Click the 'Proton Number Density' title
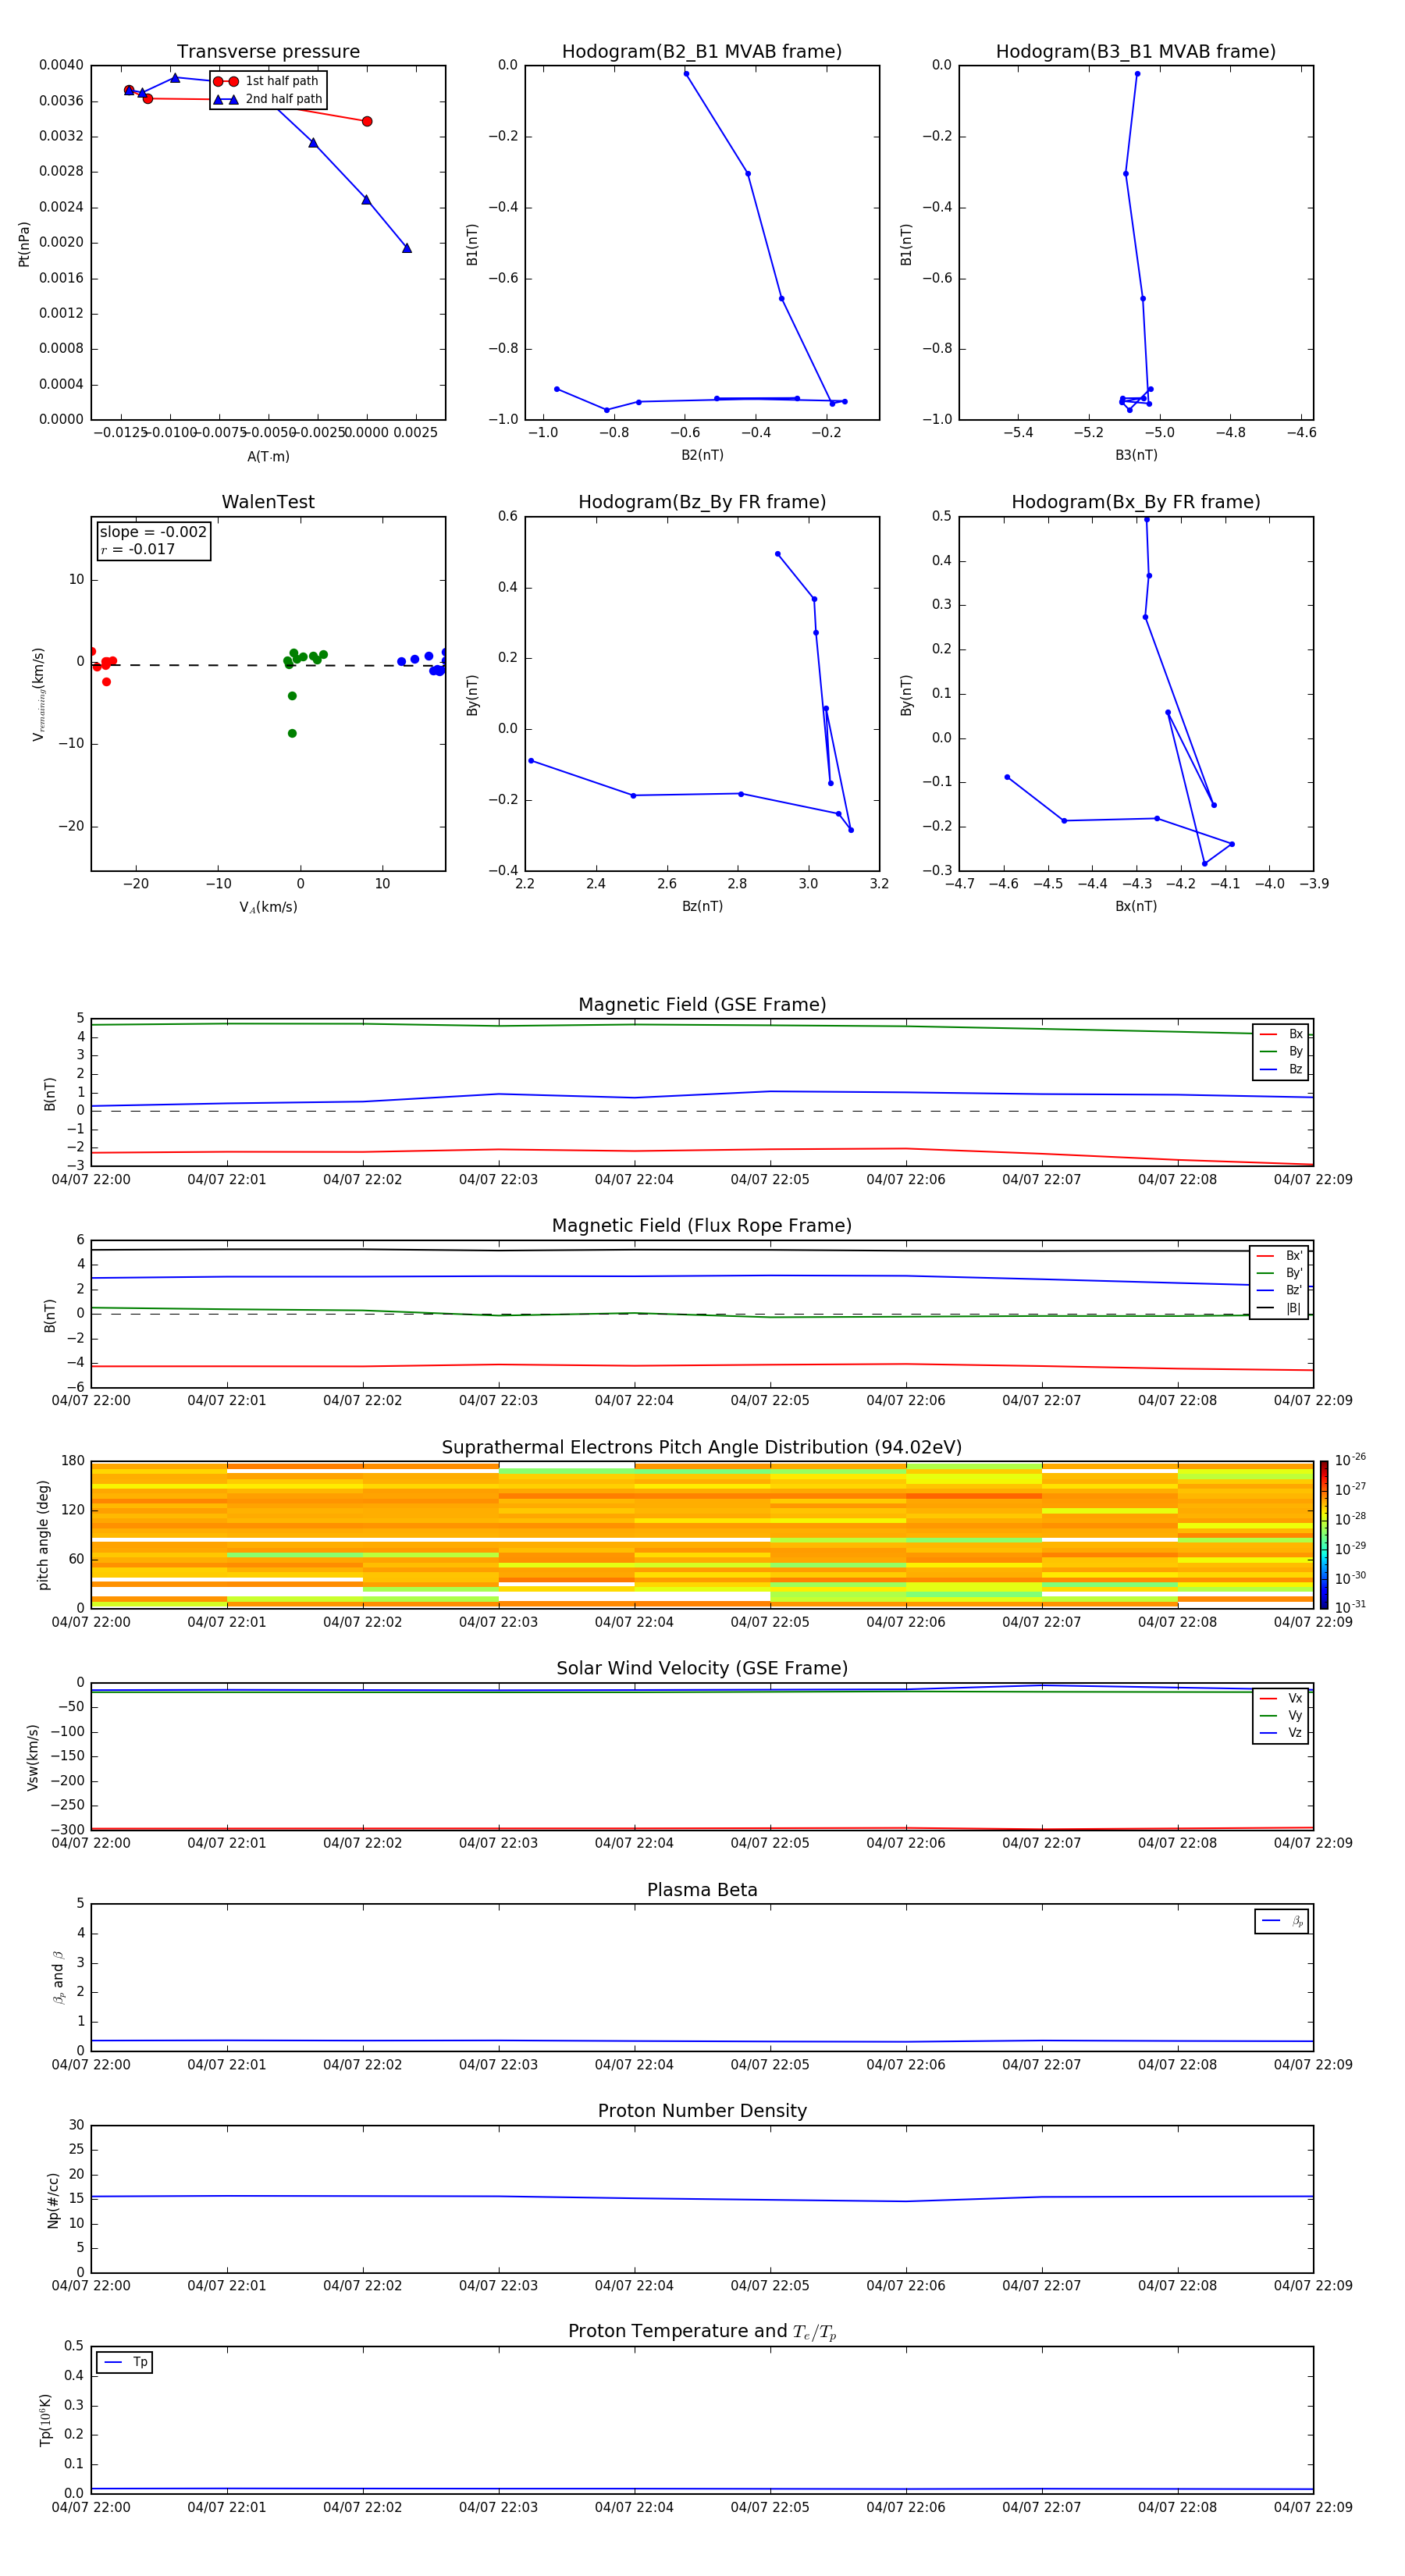The width and height of the screenshot is (1405, 2576). [702, 2111]
